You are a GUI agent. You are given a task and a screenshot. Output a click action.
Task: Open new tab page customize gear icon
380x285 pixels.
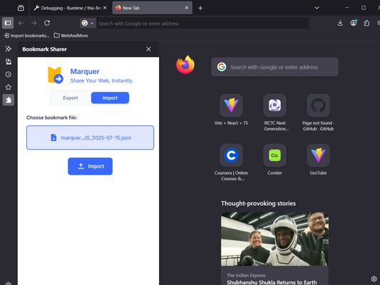[x=374, y=279]
